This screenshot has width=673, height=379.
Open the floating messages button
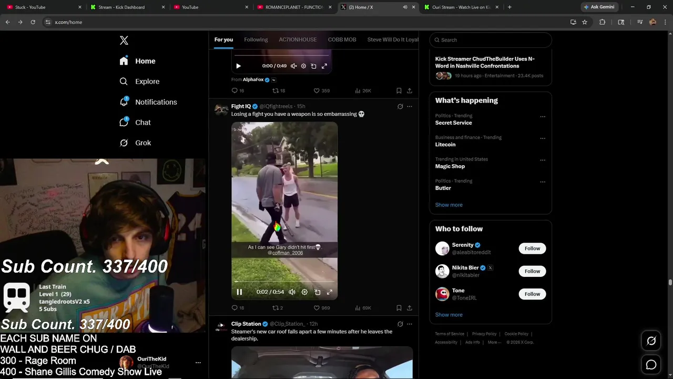tap(651, 364)
